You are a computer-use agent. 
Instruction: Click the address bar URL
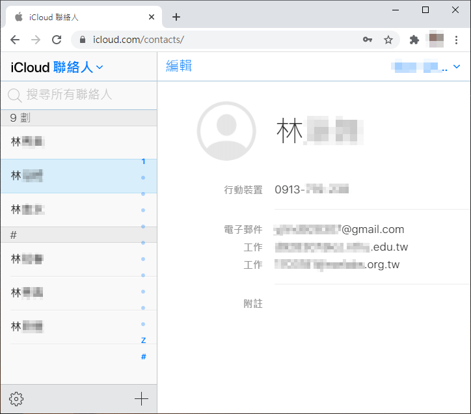(x=138, y=40)
